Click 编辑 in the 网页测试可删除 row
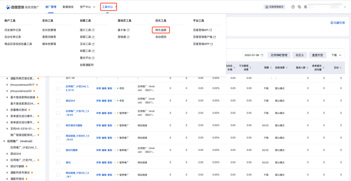This screenshot has width=351, height=181. pos(104,125)
